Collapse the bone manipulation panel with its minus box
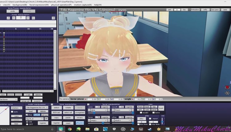 52,105
